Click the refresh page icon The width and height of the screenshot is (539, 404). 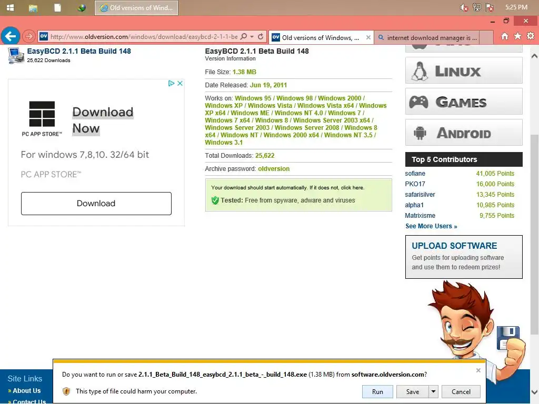click(x=261, y=36)
